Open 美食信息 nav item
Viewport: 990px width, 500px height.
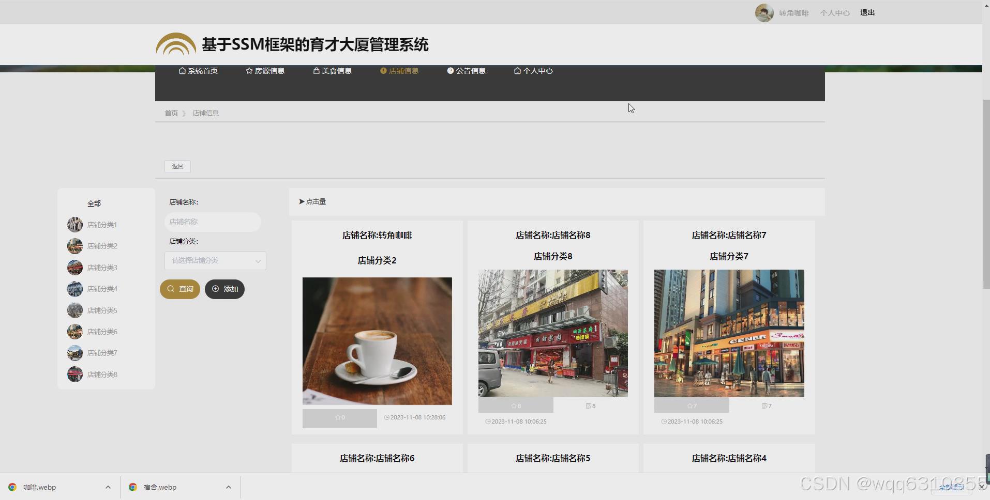pos(332,71)
